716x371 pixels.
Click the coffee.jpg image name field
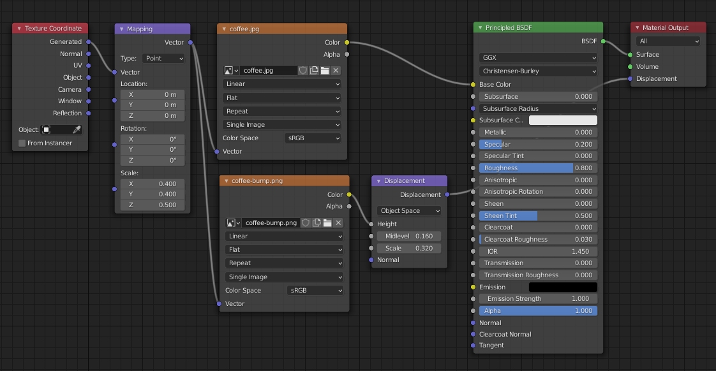click(268, 70)
